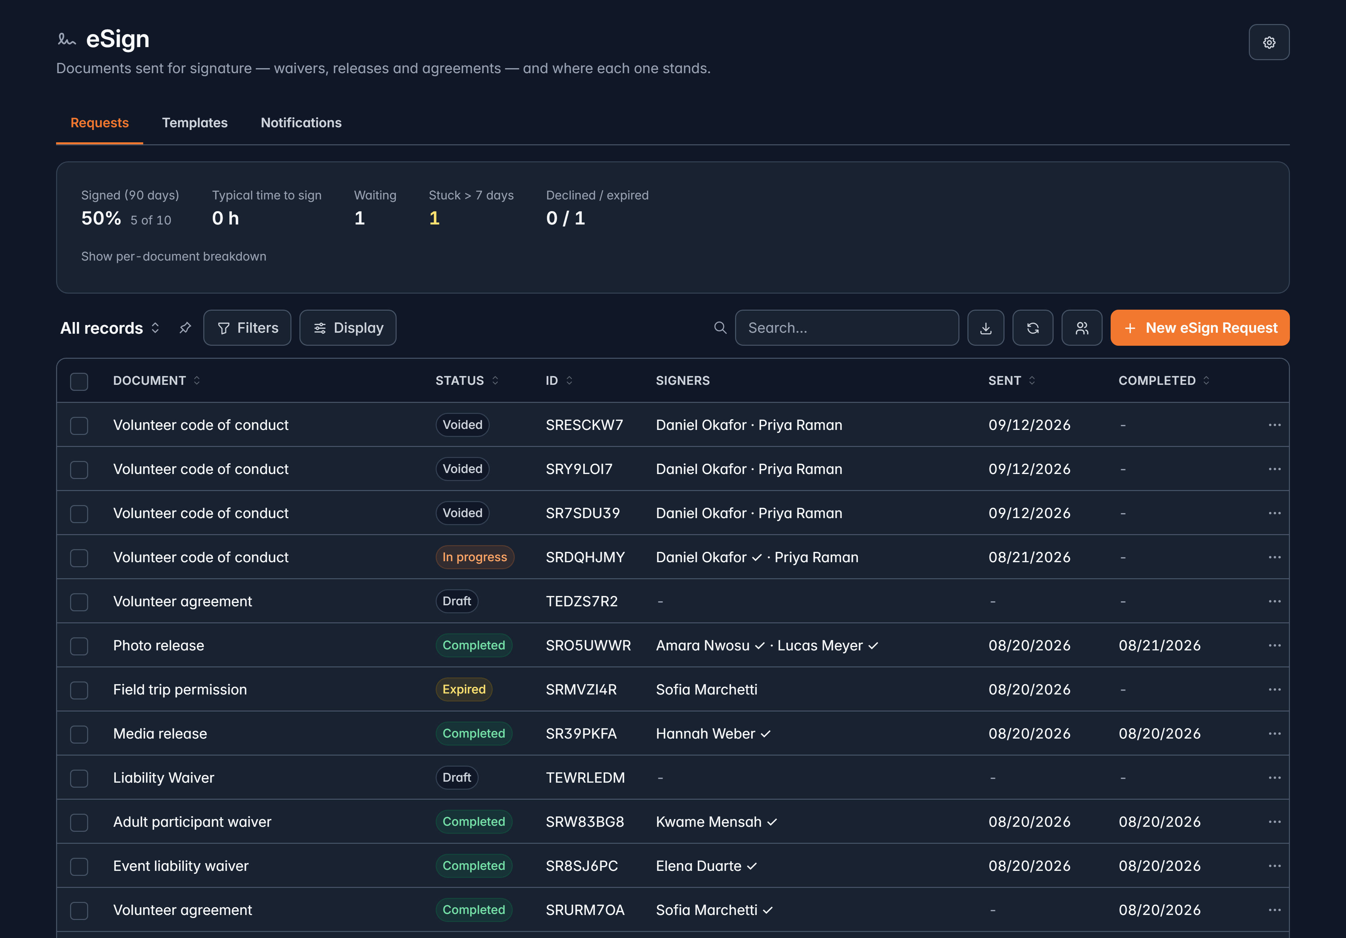This screenshot has height=938, width=1346.
Task: Open the signers people icon button
Action: (1082, 328)
